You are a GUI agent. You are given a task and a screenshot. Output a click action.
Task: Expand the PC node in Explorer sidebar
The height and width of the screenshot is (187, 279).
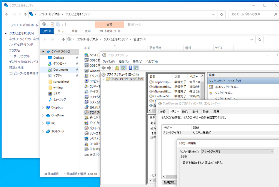(x=43, y=123)
